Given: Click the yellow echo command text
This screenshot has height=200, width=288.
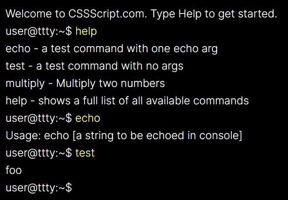Looking at the screenshot, I should pyautogui.click(x=87, y=118).
